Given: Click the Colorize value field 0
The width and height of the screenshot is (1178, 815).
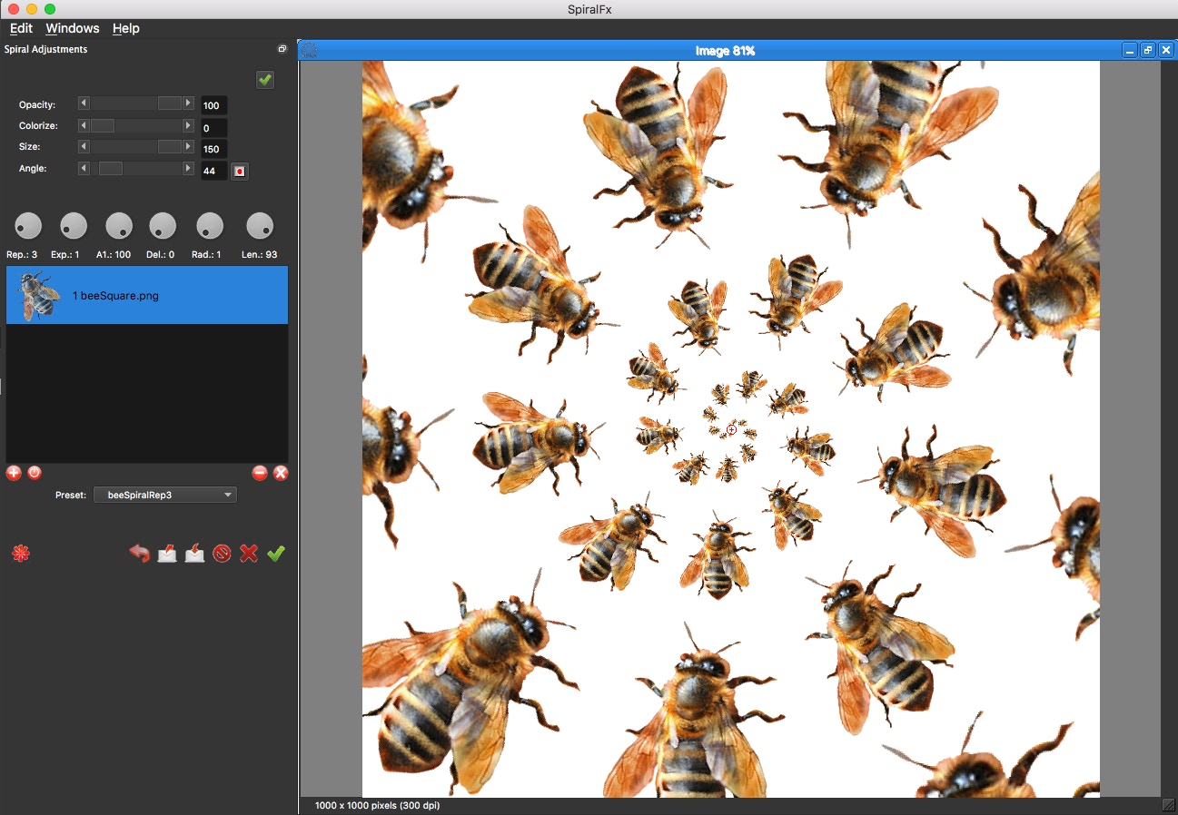Looking at the screenshot, I should pyautogui.click(x=214, y=128).
